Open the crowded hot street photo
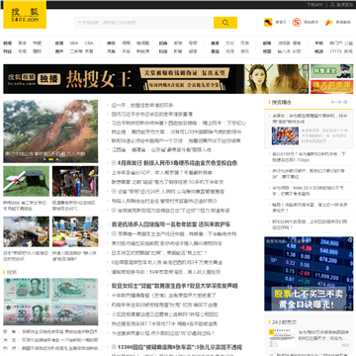 [x=75, y=181]
